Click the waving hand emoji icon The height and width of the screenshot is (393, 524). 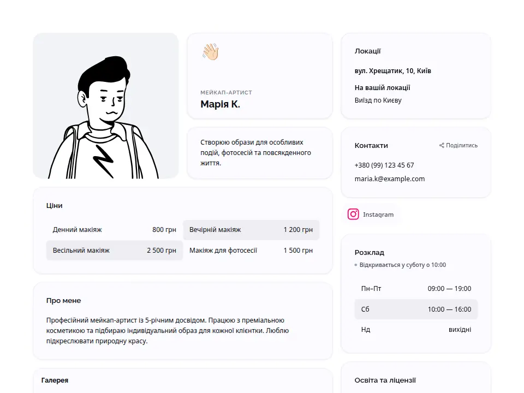pos(210,52)
